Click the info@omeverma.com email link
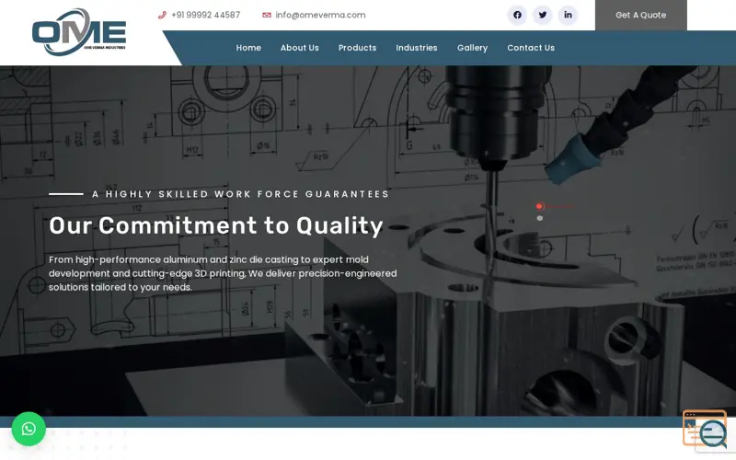736x460 pixels. click(x=320, y=15)
